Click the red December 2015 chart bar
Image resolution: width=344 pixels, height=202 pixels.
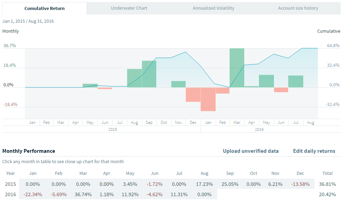click(x=193, y=95)
